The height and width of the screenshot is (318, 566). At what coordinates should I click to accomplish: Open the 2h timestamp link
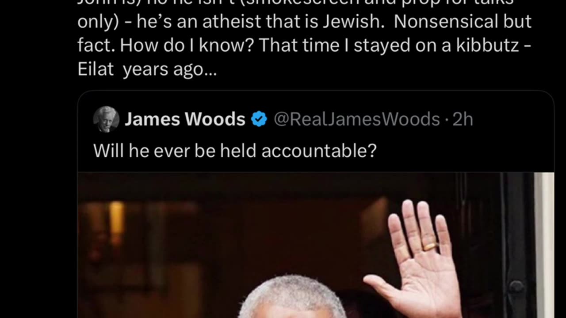click(463, 119)
